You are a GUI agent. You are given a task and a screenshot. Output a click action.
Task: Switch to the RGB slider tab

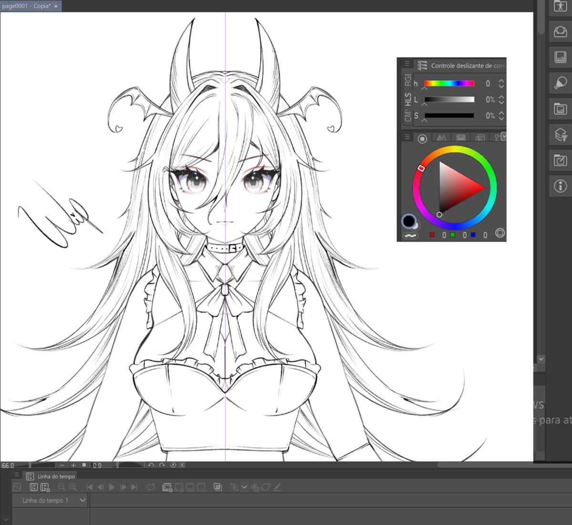408,80
